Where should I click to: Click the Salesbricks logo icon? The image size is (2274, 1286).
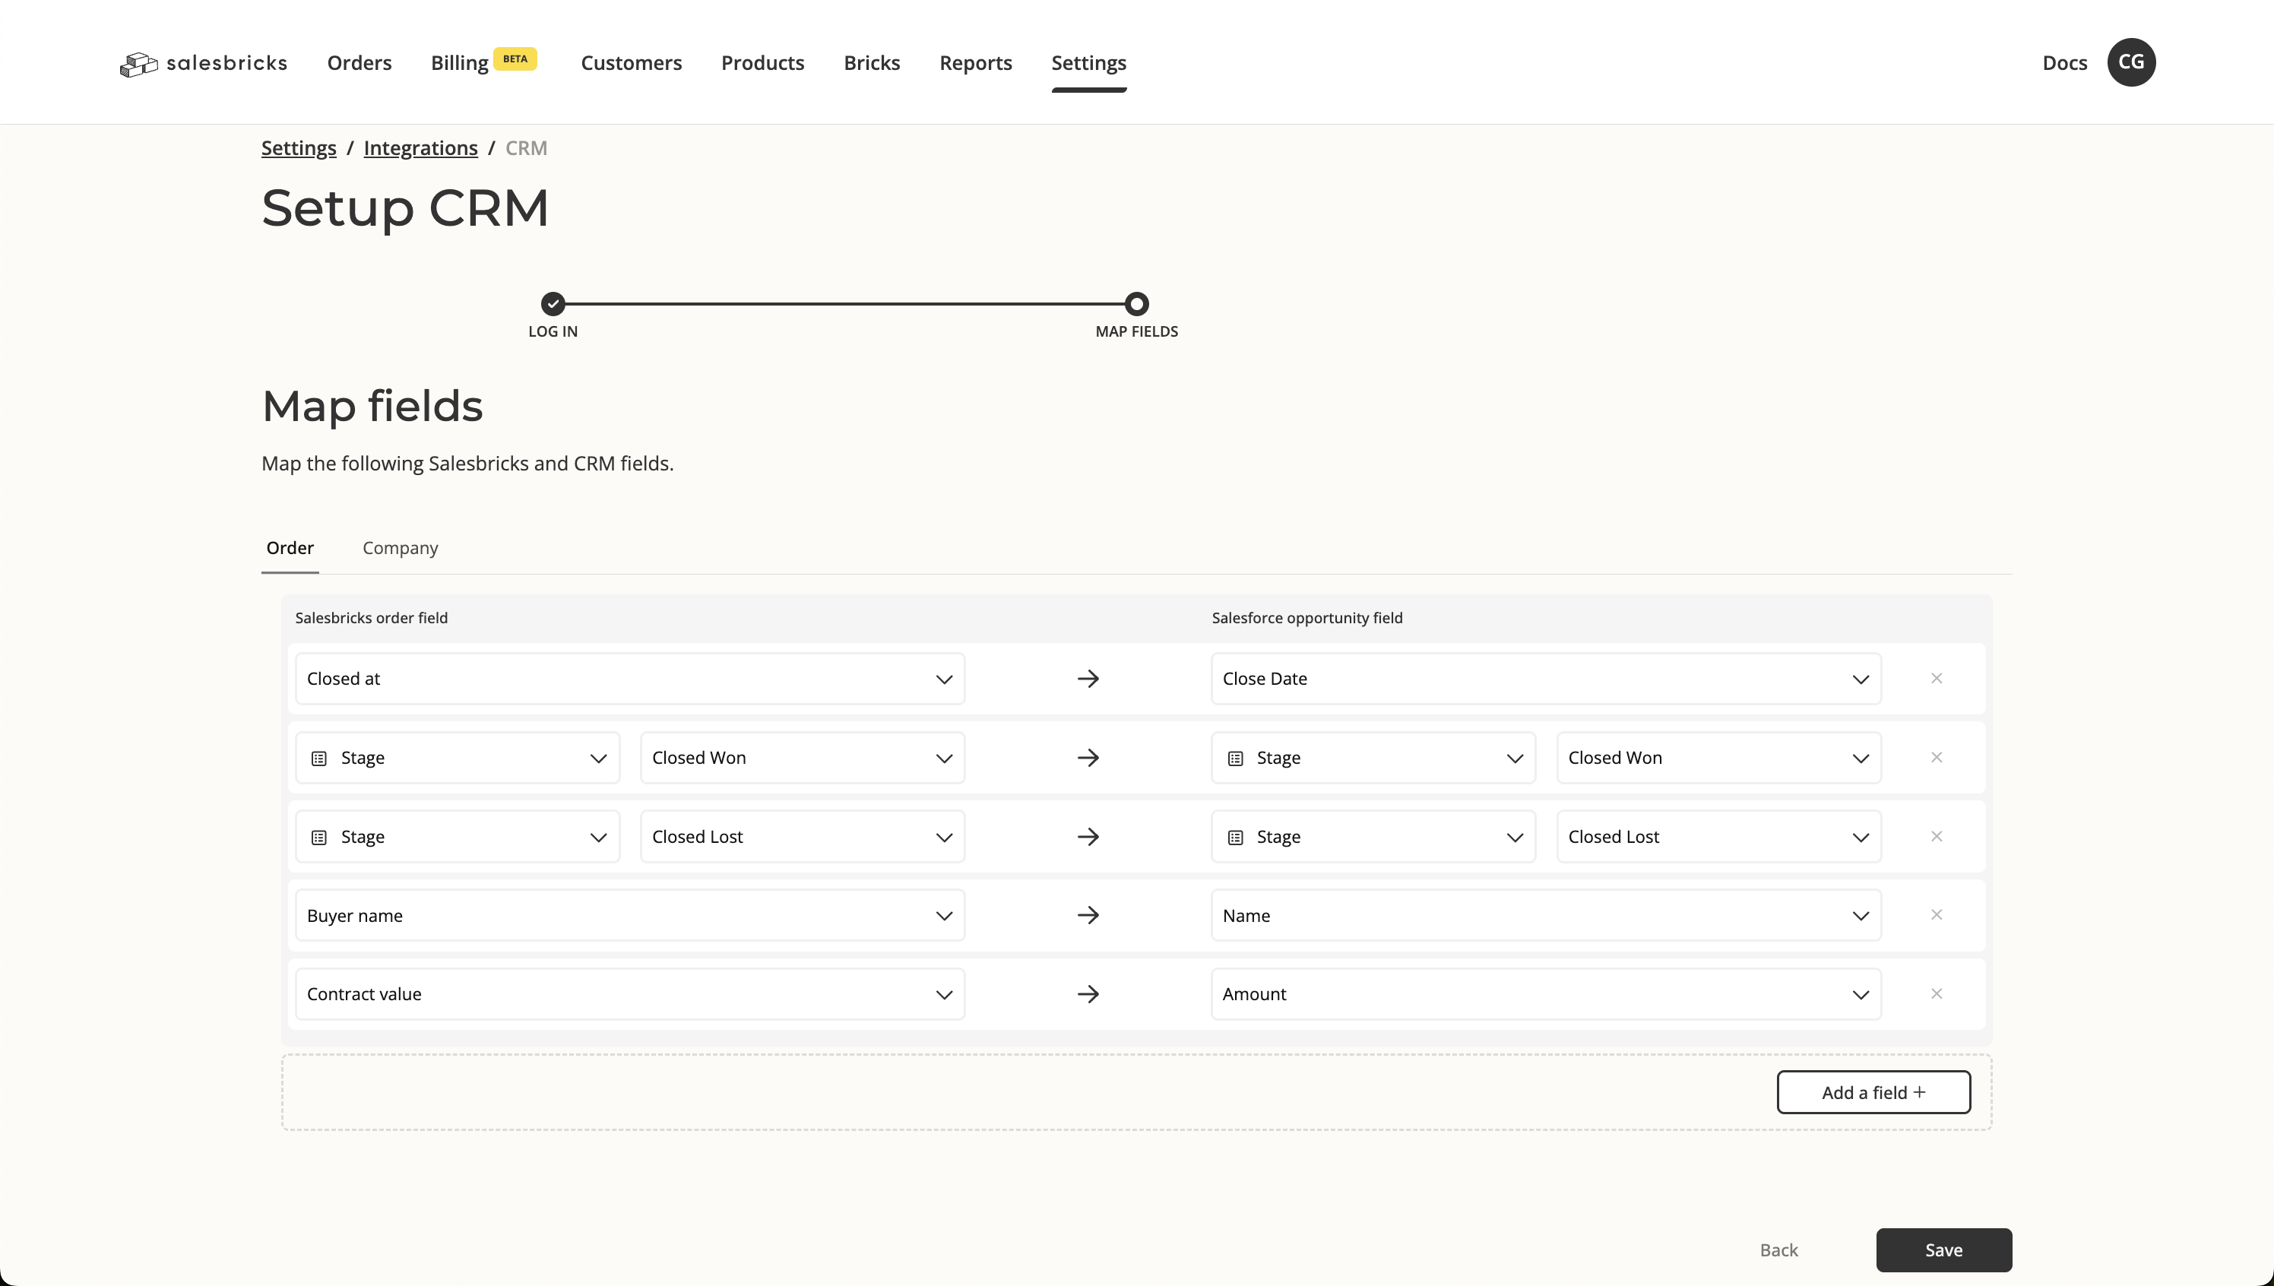point(138,64)
